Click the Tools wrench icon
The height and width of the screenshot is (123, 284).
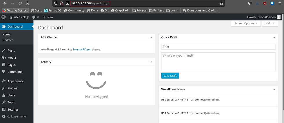click(x=3, y=102)
